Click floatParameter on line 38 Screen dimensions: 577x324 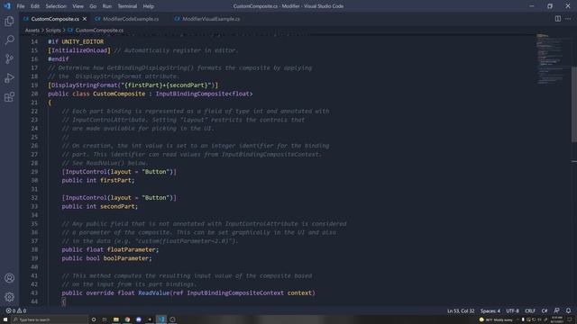click(132, 250)
